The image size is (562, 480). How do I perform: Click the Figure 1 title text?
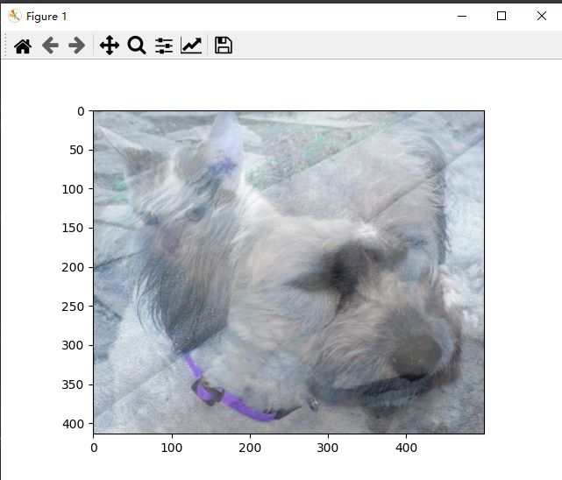click(x=46, y=17)
